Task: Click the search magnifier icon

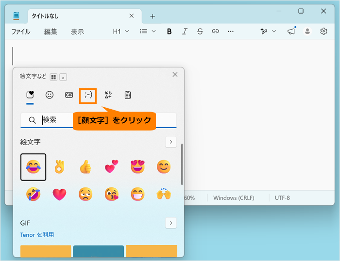Action: [33, 120]
